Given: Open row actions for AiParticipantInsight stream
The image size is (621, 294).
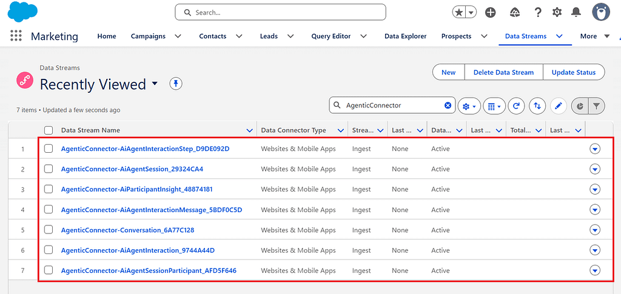Looking at the screenshot, I should pos(595,189).
